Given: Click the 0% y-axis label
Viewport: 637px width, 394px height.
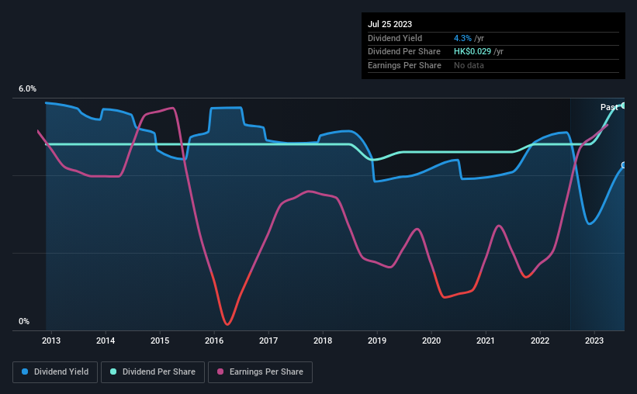Looking at the screenshot, I should pyautogui.click(x=24, y=321).
